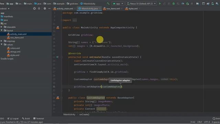This screenshot has height=124, width=220.
Task: Click the app breadcrumb in navigation bar
Action: (10, 4)
